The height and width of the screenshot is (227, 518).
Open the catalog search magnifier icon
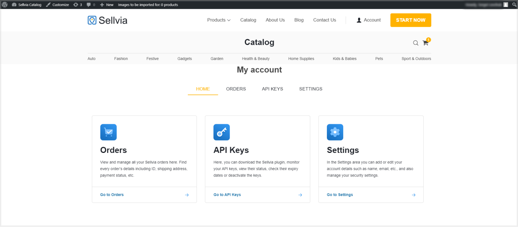pyautogui.click(x=416, y=43)
